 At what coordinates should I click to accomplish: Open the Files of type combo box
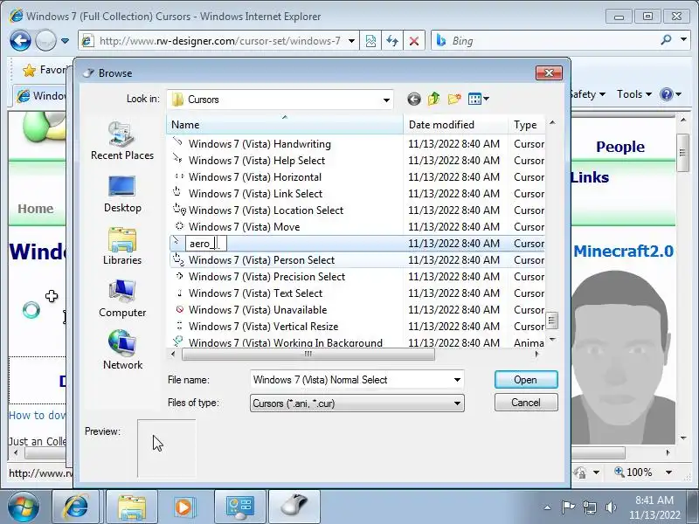(x=357, y=403)
